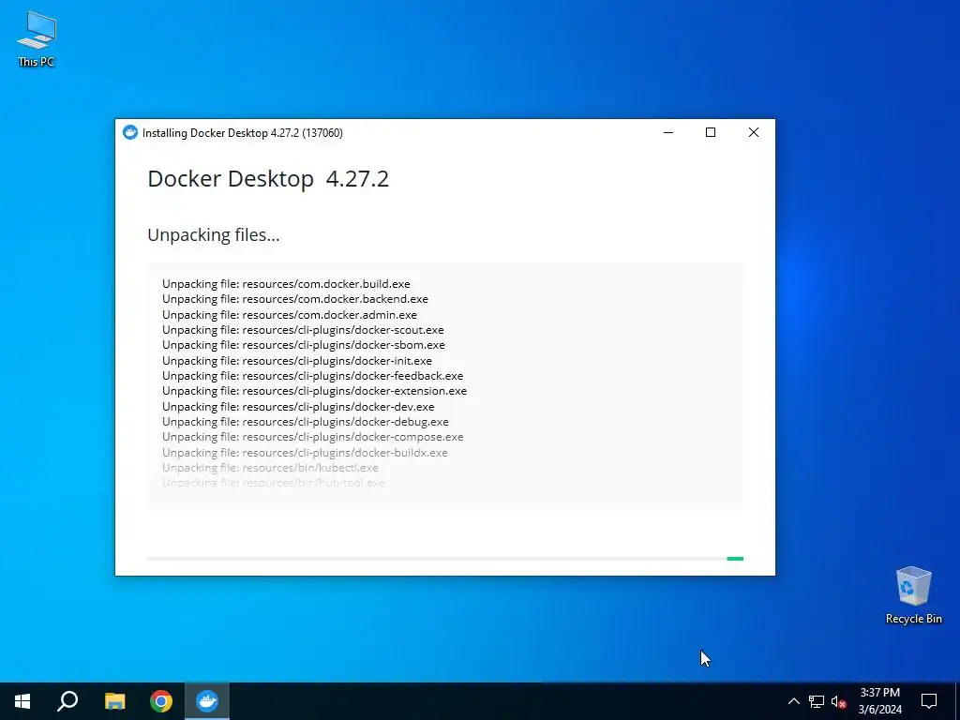The width and height of the screenshot is (960, 720).
Task: Click the installation progress bar
Action: (x=445, y=559)
